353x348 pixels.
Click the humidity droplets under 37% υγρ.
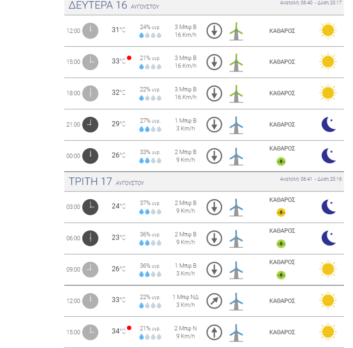(x=150, y=212)
